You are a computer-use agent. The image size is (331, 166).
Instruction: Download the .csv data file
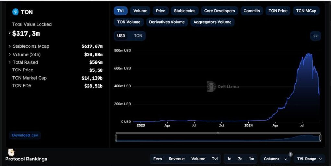pos(25,135)
